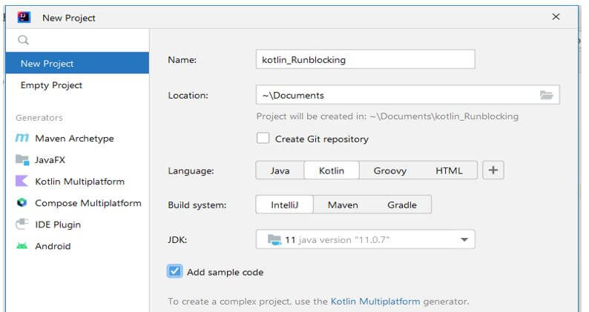Select JavaFX generator

coord(77,160)
